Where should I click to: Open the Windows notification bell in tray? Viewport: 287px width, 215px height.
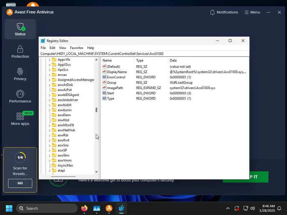[x=279, y=208]
